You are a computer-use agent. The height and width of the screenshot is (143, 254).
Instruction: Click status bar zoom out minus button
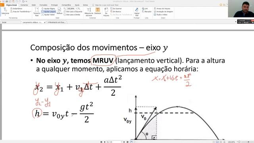239,142
